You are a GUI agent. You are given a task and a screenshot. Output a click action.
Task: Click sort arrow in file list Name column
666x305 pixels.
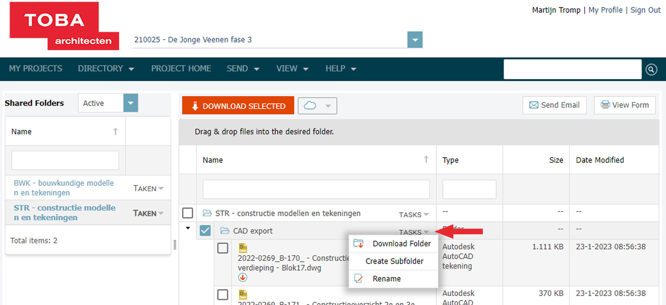click(426, 159)
